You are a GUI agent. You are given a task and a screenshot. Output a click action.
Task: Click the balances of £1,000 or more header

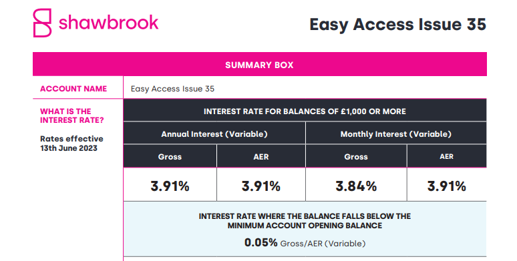pyautogui.click(x=305, y=111)
